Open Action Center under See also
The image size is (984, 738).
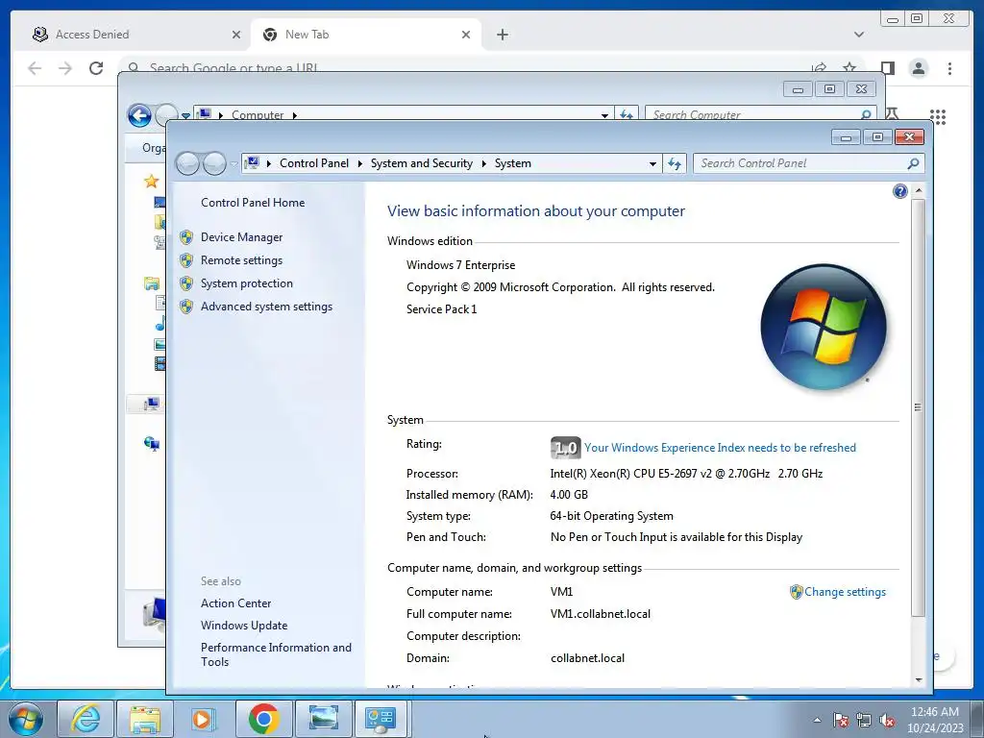pyautogui.click(x=236, y=603)
